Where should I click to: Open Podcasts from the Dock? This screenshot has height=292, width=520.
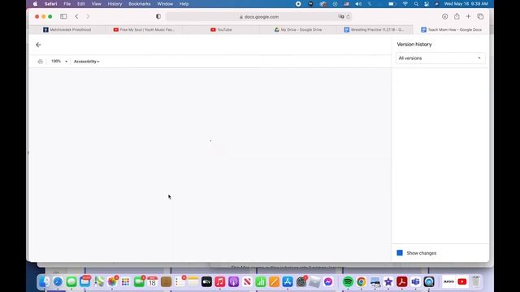click(x=233, y=281)
